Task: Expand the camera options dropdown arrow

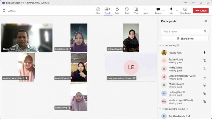Action: pyautogui.click(x=164, y=11)
